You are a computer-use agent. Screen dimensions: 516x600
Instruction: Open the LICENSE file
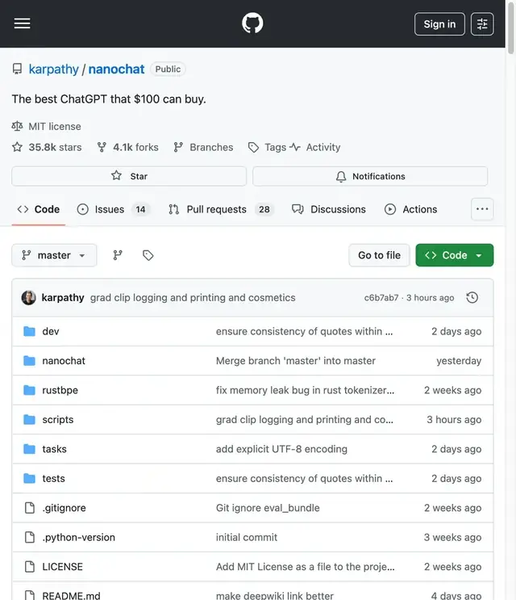tap(62, 567)
